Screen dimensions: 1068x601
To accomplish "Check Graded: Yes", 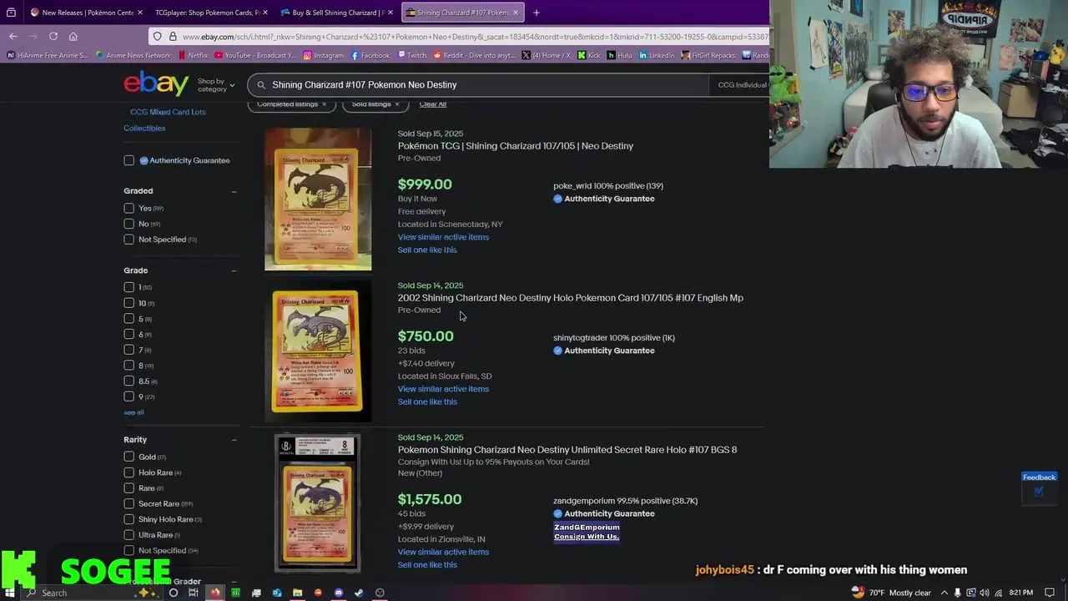I will [128, 208].
